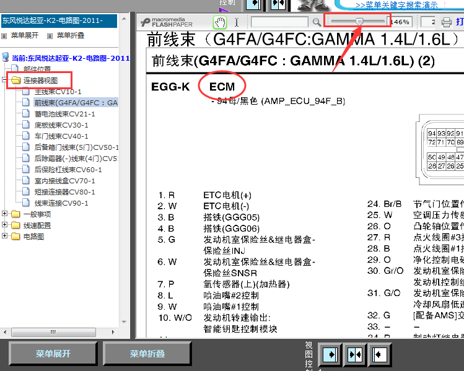Expand the 线速配置 tree node

(x=4, y=225)
